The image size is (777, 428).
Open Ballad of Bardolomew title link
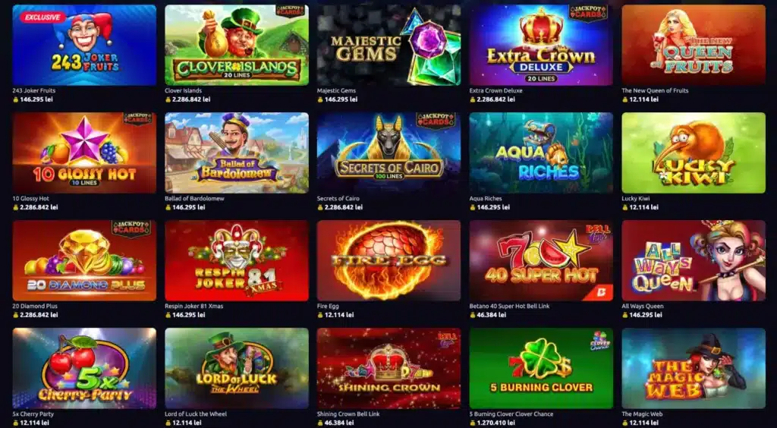[x=194, y=199]
